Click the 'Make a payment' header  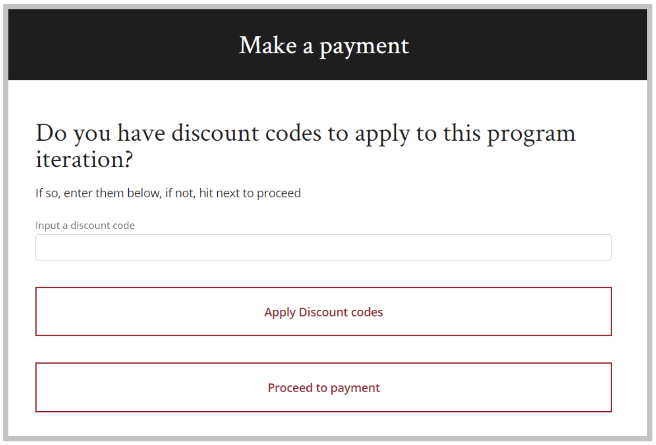pyautogui.click(x=324, y=45)
